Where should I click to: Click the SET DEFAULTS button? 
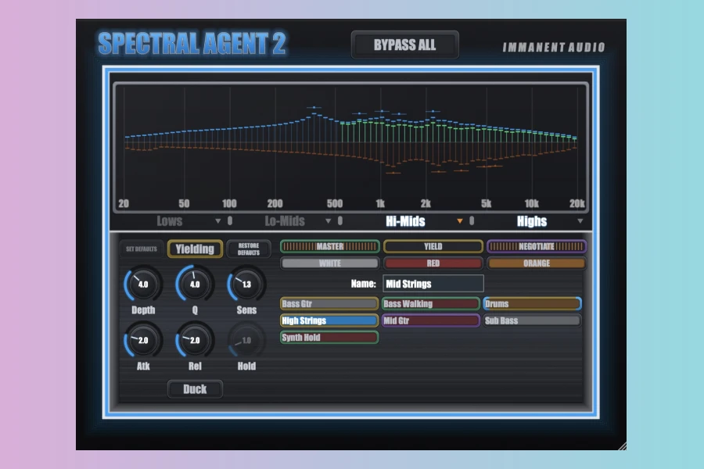[x=142, y=249]
